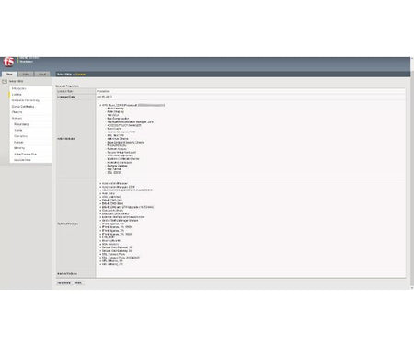Click the page scrollbar down arrow
The image size is (414, 345).
pos(412,288)
